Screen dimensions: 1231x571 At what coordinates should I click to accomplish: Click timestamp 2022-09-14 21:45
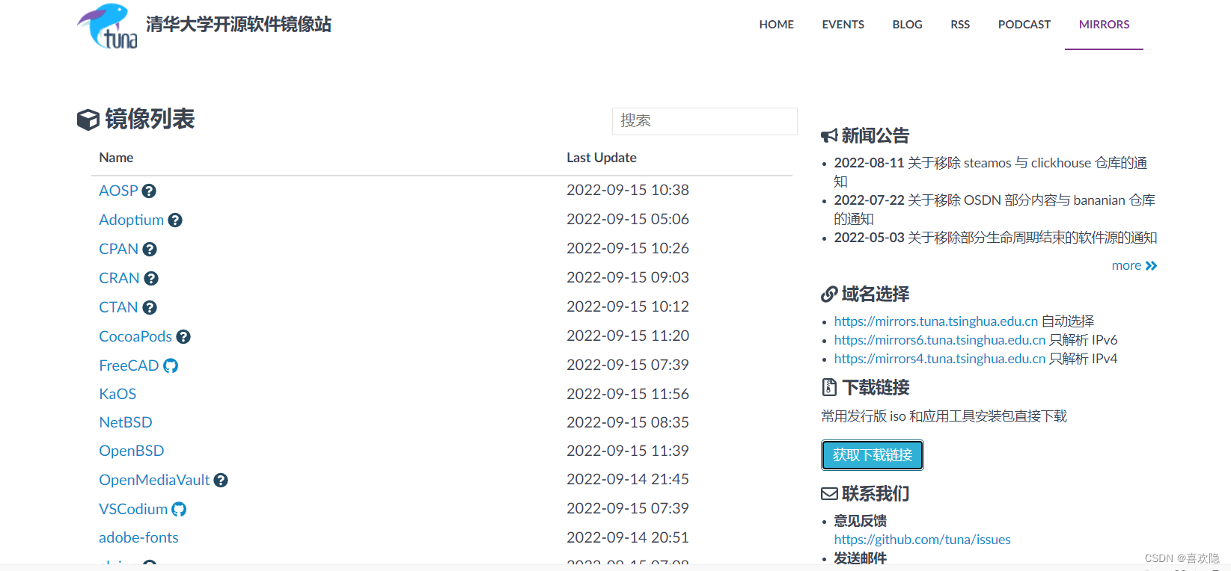coord(628,479)
